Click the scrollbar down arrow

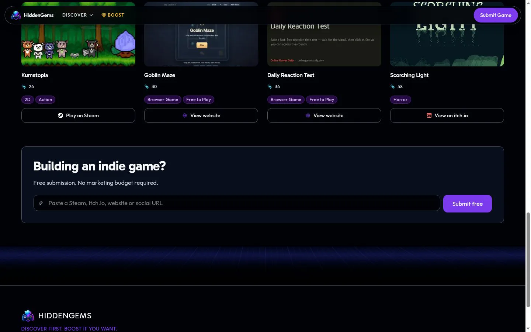528,328
